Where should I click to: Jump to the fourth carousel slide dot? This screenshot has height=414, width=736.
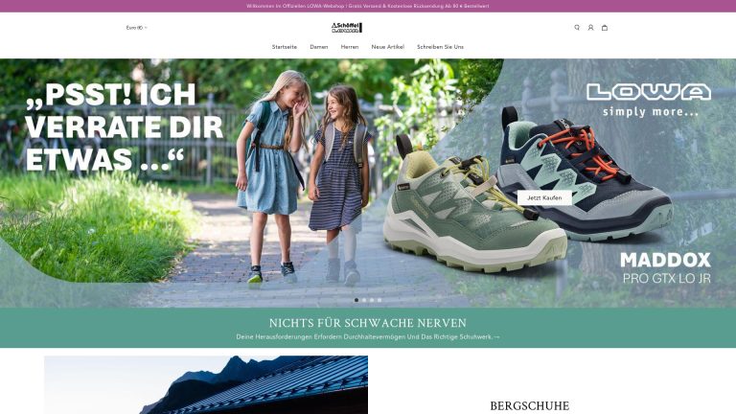pos(379,300)
